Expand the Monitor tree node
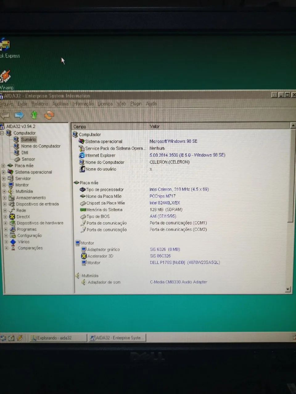 pos(4,185)
